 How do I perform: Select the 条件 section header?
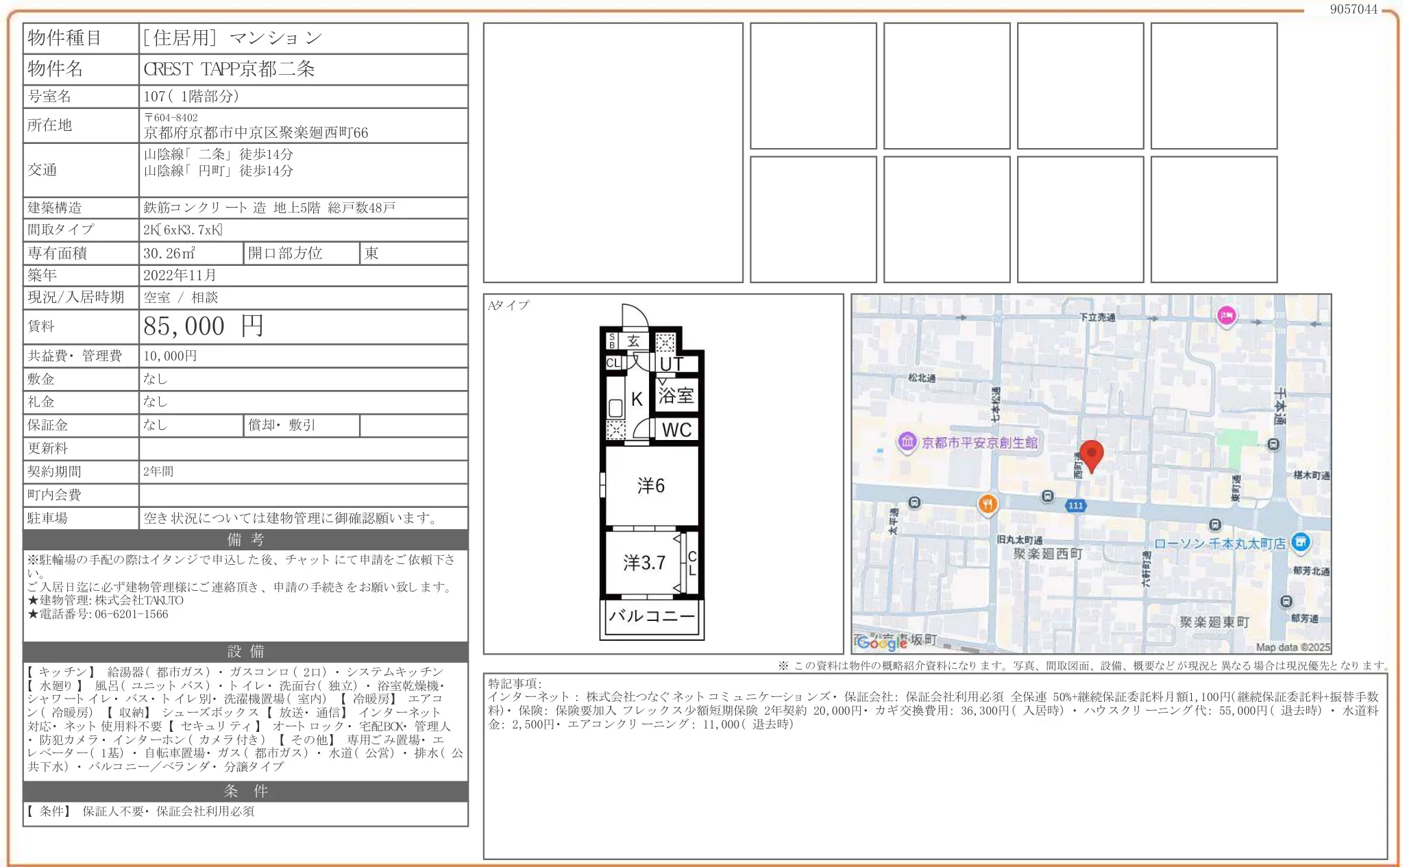click(243, 792)
